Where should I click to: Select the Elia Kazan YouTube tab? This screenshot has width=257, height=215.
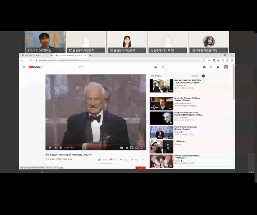pos(70,55)
